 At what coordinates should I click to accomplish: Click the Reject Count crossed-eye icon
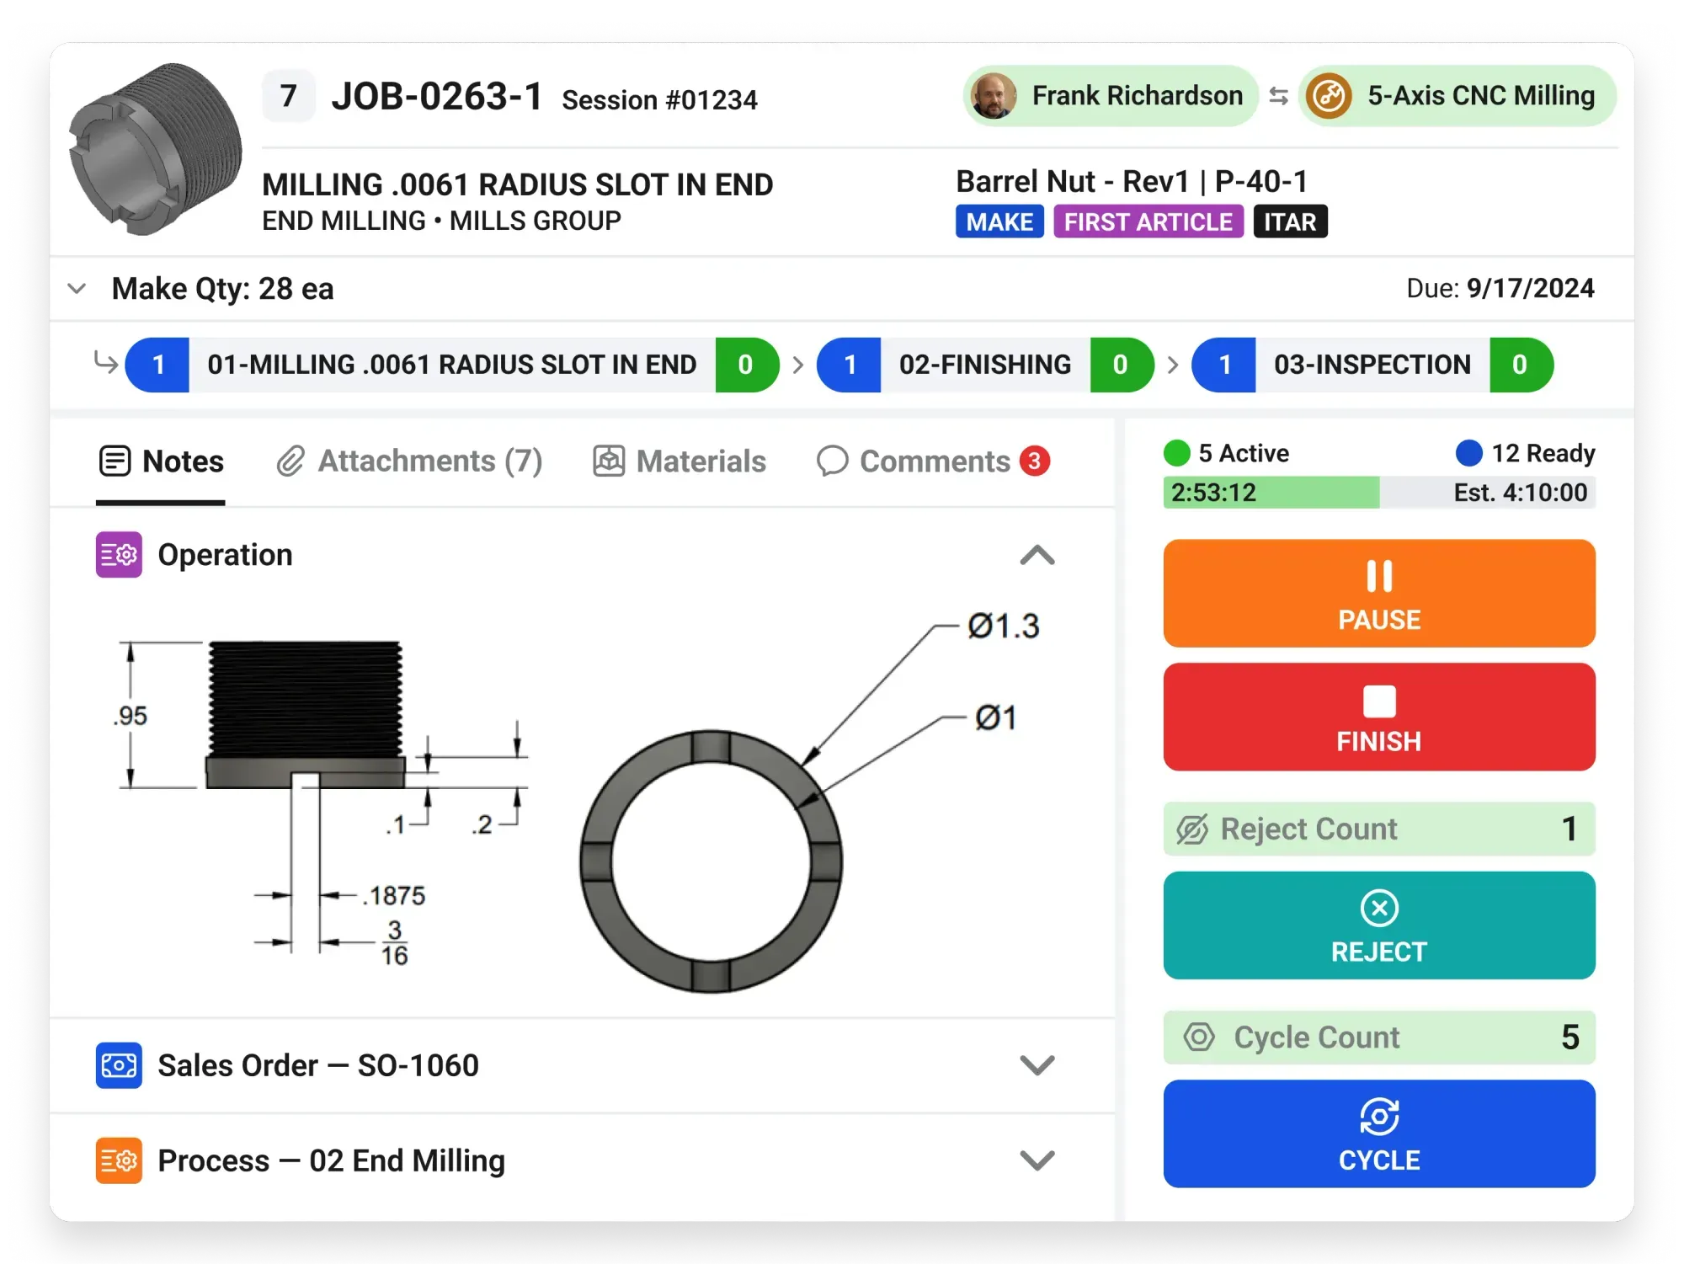pyautogui.click(x=1192, y=829)
